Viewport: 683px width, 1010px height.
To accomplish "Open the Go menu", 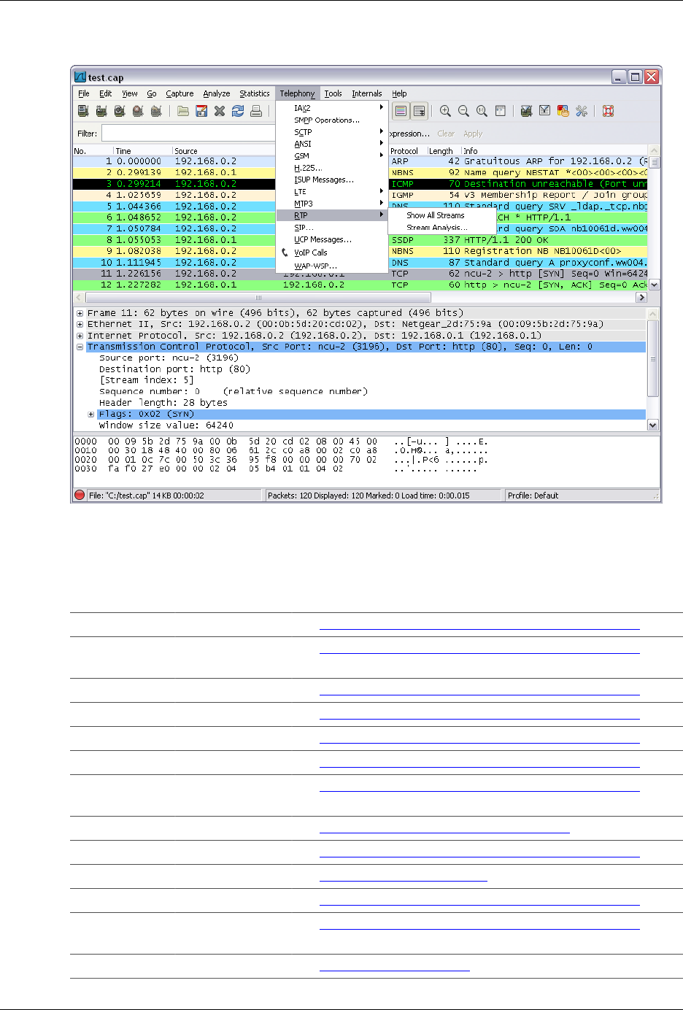I will click(x=152, y=93).
